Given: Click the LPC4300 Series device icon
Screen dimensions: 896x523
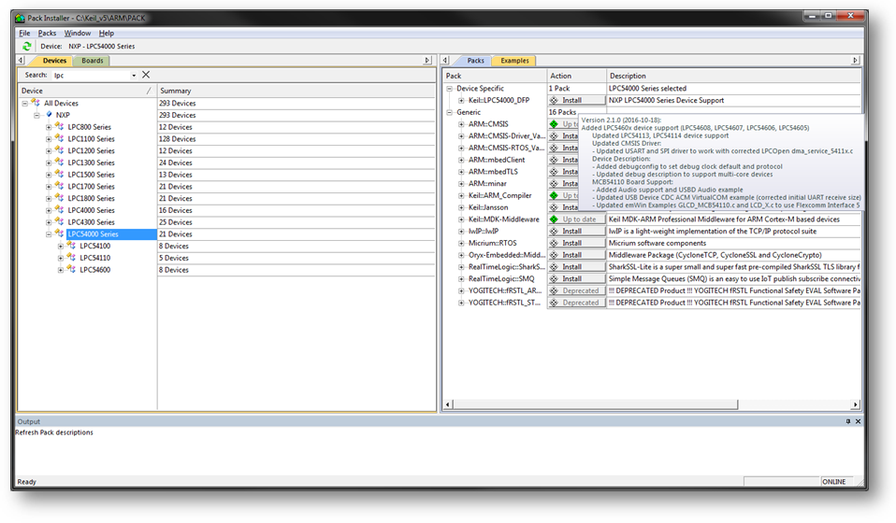Looking at the screenshot, I should (60, 222).
